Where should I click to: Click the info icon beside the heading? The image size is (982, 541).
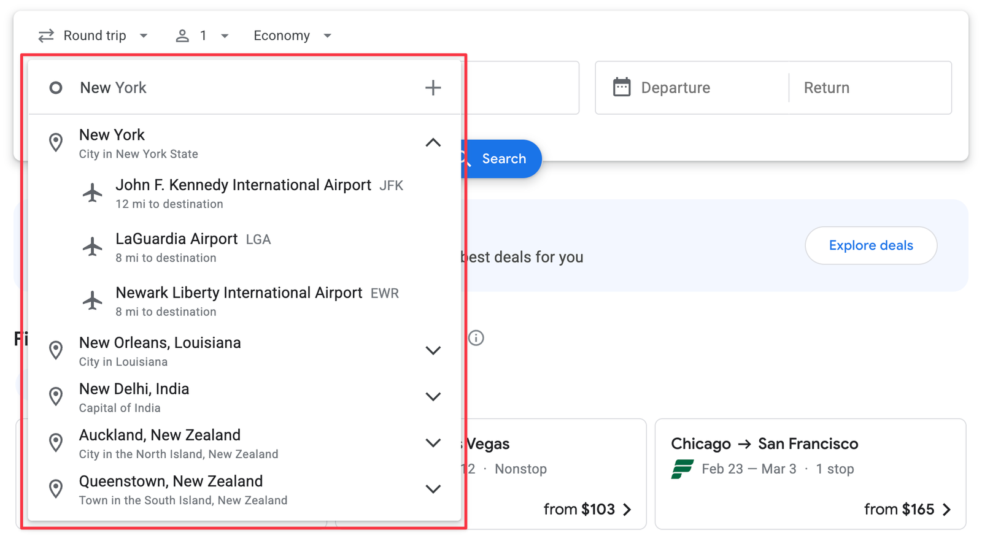pos(476,338)
